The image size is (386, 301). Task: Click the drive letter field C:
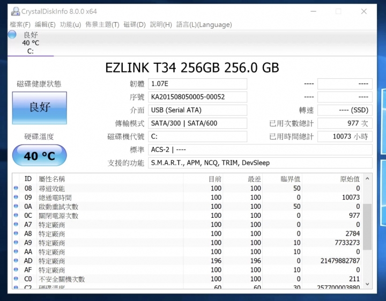tap(197, 136)
